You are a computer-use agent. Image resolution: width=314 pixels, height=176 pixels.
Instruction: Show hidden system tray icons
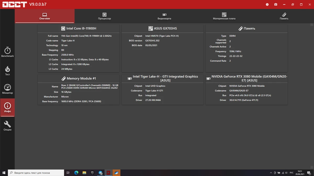tap(271, 173)
